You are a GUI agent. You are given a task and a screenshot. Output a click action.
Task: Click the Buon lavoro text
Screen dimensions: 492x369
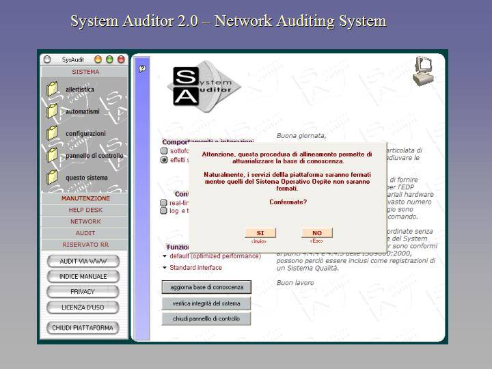295,283
